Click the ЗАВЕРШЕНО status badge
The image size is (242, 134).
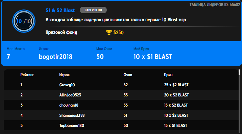[93, 10]
